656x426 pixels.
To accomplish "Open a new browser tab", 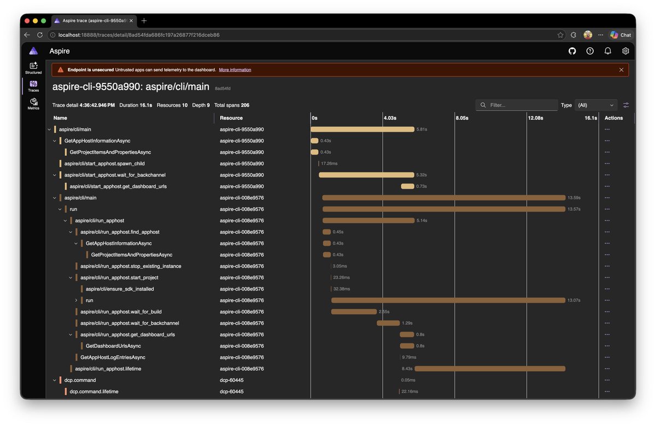I will pyautogui.click(x=144, y=21).
